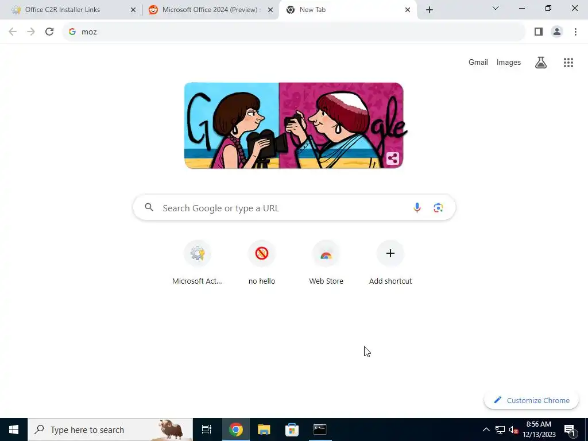
Task: Search by image with Google Lens
Action: pyautogui.click(x=438, y=207)
